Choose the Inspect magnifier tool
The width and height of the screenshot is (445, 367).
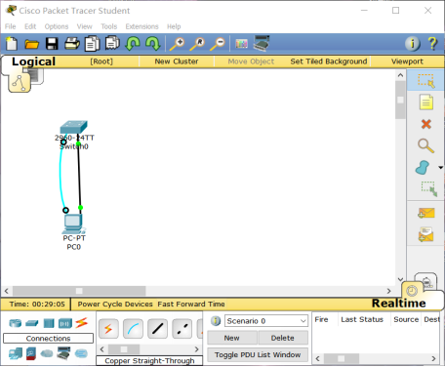tap(425, 145)
